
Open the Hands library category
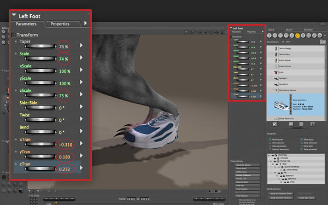pyautogui.click(x=292, y=36)
